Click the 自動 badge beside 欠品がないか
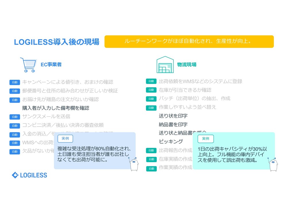294x207 pixels. (x=15, y=152)
